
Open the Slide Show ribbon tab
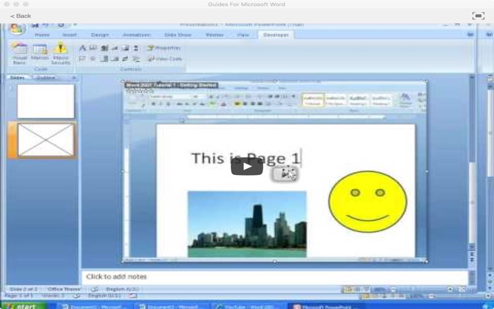point(178,35)
